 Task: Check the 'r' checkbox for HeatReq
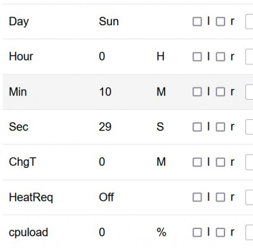(220, 198)
